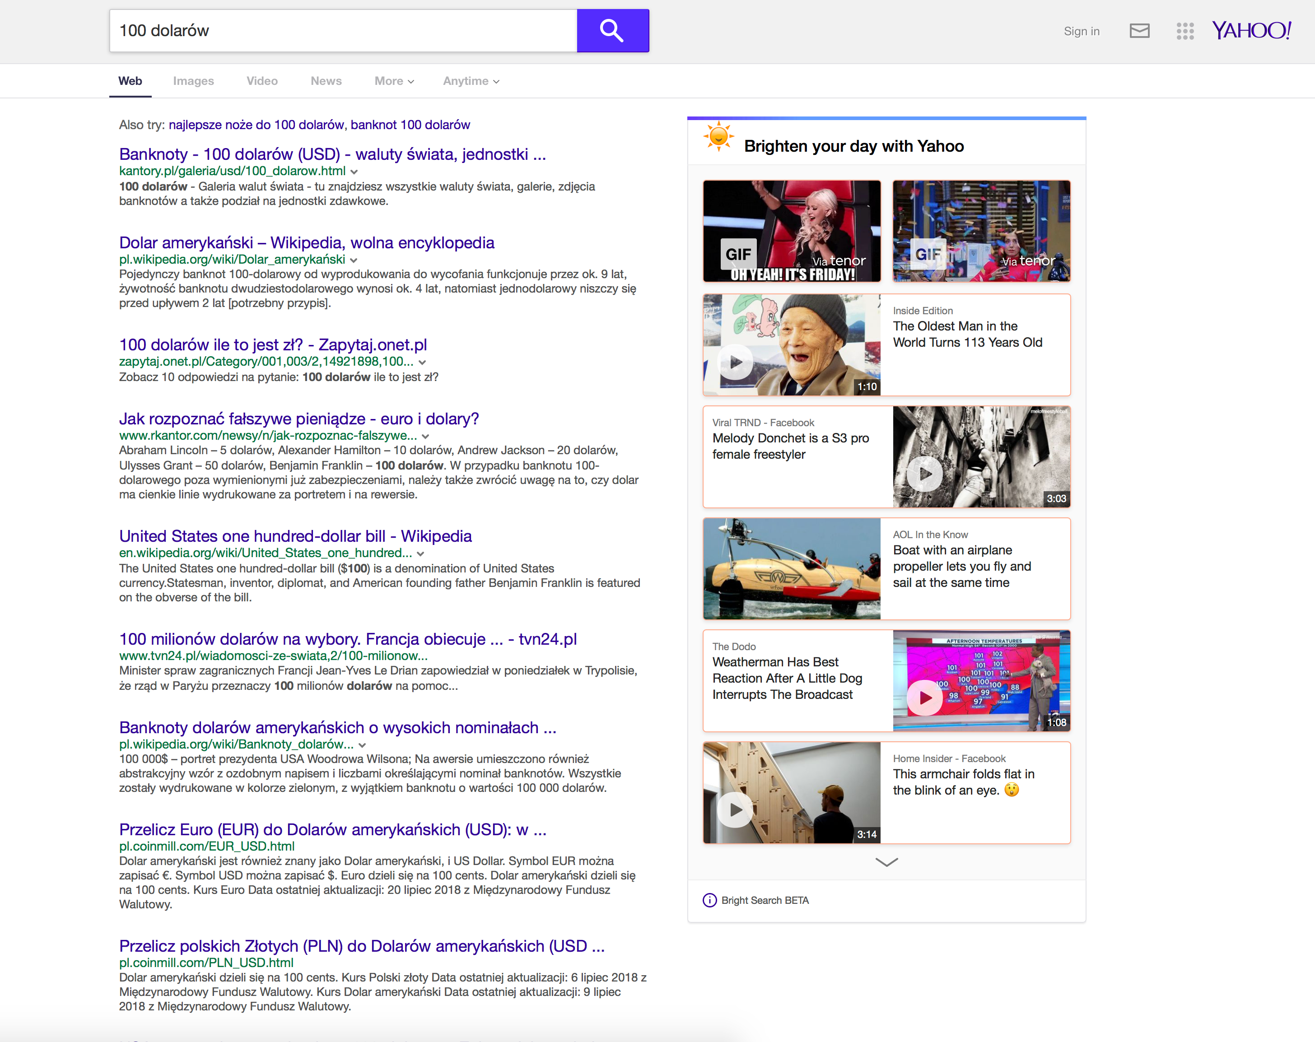Select the Web tab
This screenshot has height=1042, width=1315.
(131, 81)
